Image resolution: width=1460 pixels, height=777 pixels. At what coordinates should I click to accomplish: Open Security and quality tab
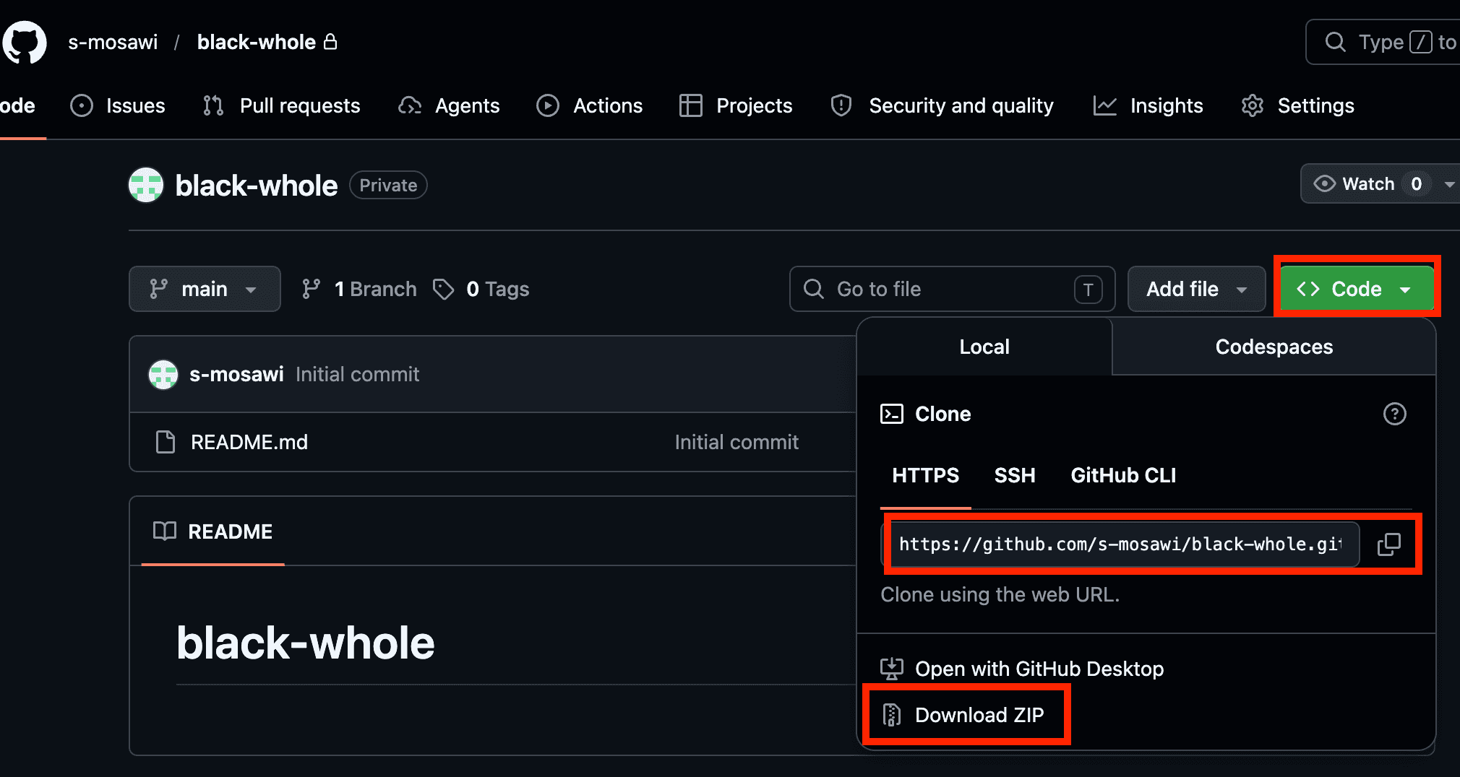[942, 105]
